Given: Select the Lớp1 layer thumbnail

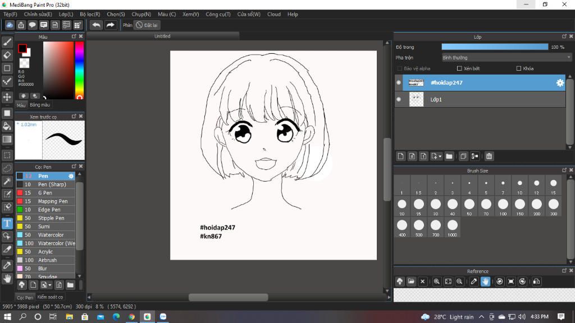Looking at the screenshot, I should point(416,99).
